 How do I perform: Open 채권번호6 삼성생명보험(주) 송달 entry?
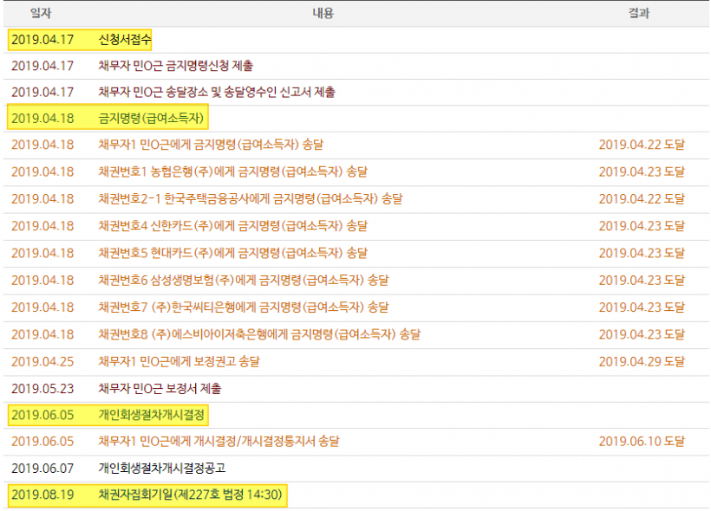[244, 281]
